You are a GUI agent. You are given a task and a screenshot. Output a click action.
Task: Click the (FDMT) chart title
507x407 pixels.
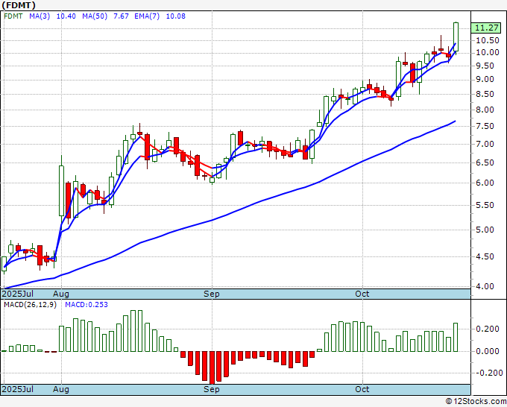click(x=19, y=5)
